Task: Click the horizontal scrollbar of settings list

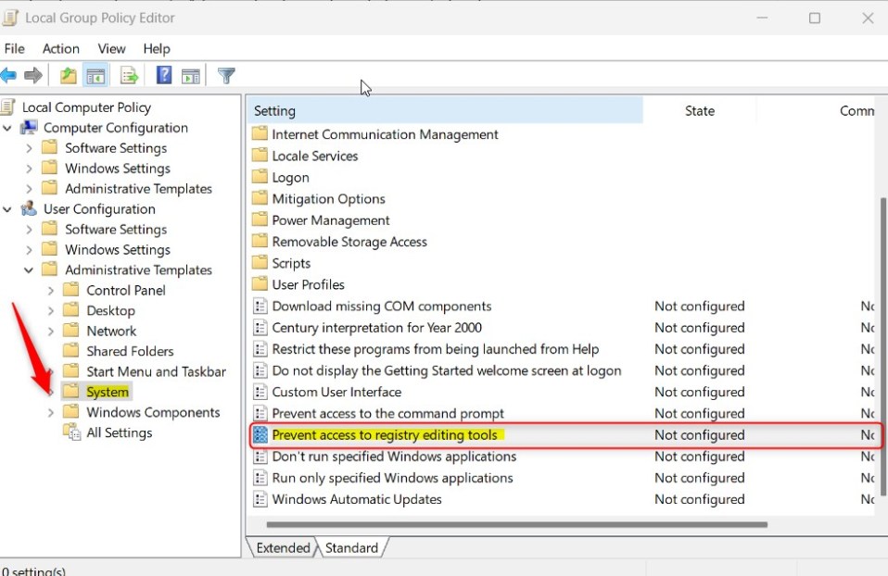Action: tap(519, 525)
